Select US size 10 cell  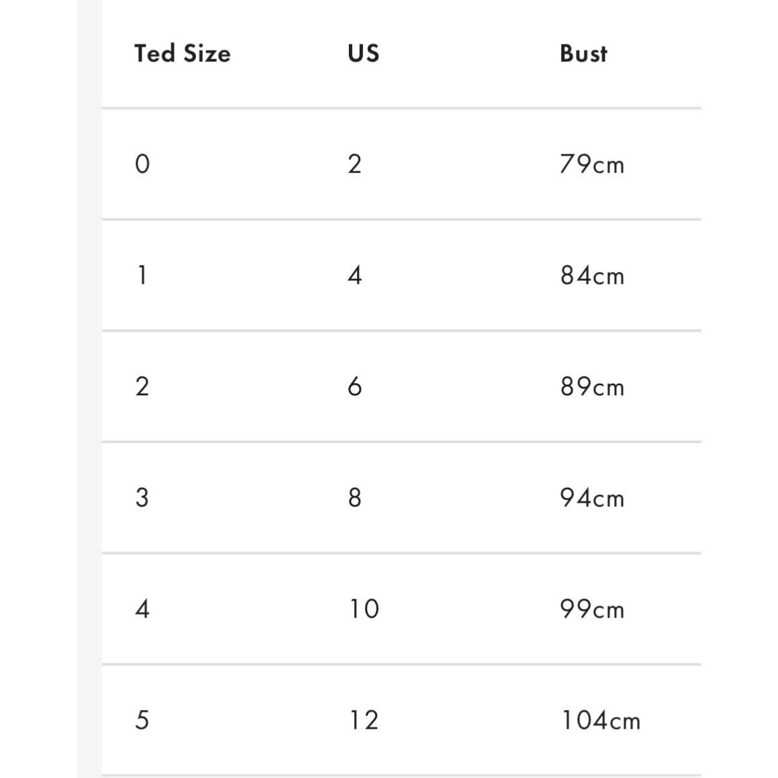pyautogui.click(x=364, y=609)
